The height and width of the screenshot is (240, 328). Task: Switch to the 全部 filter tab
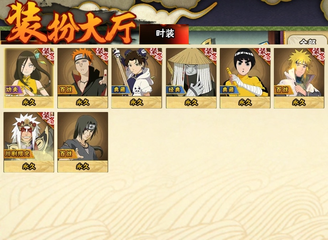[307, 40]
